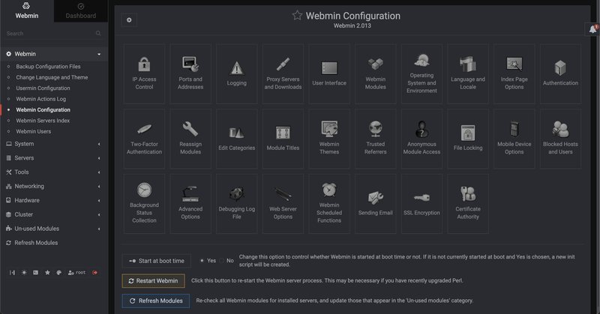Open the Sending Email configuration
The width and height of the screenshot is (600, 314).
click(x=375, y=204)
